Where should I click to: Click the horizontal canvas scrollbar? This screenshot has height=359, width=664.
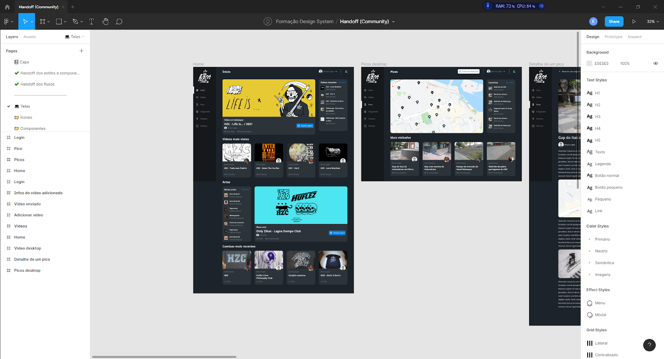pyautogui.click(x=164, y=357)
